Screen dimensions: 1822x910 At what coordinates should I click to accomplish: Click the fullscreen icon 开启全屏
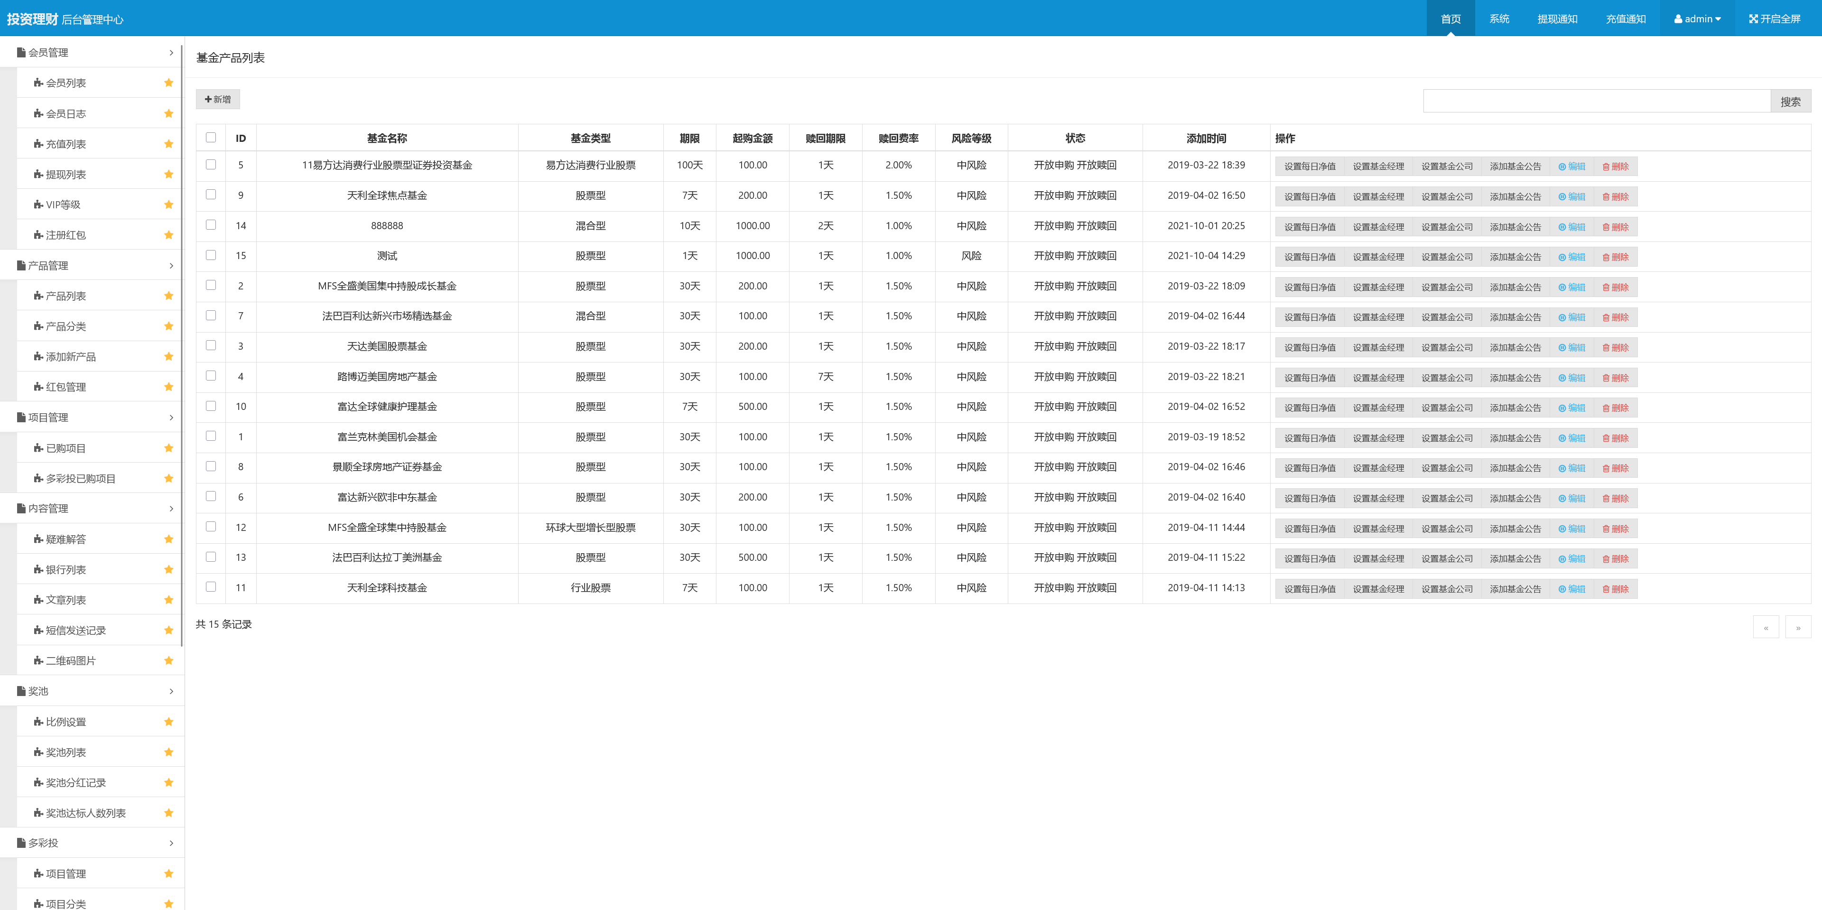point(1753,19)
